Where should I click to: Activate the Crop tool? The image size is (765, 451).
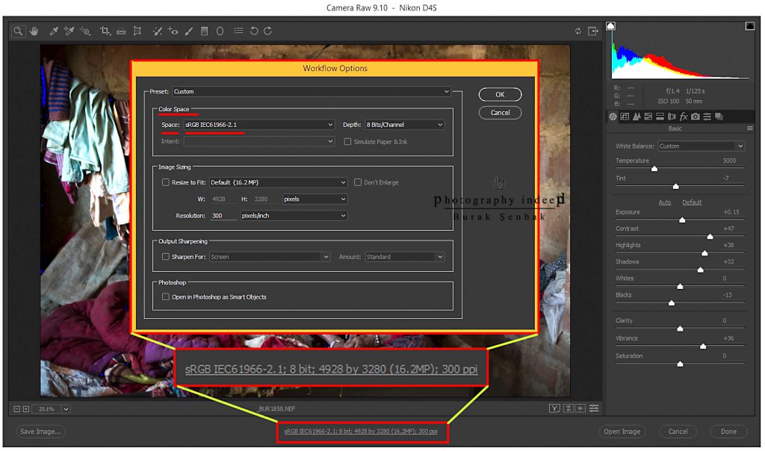(x=105, y=31)
